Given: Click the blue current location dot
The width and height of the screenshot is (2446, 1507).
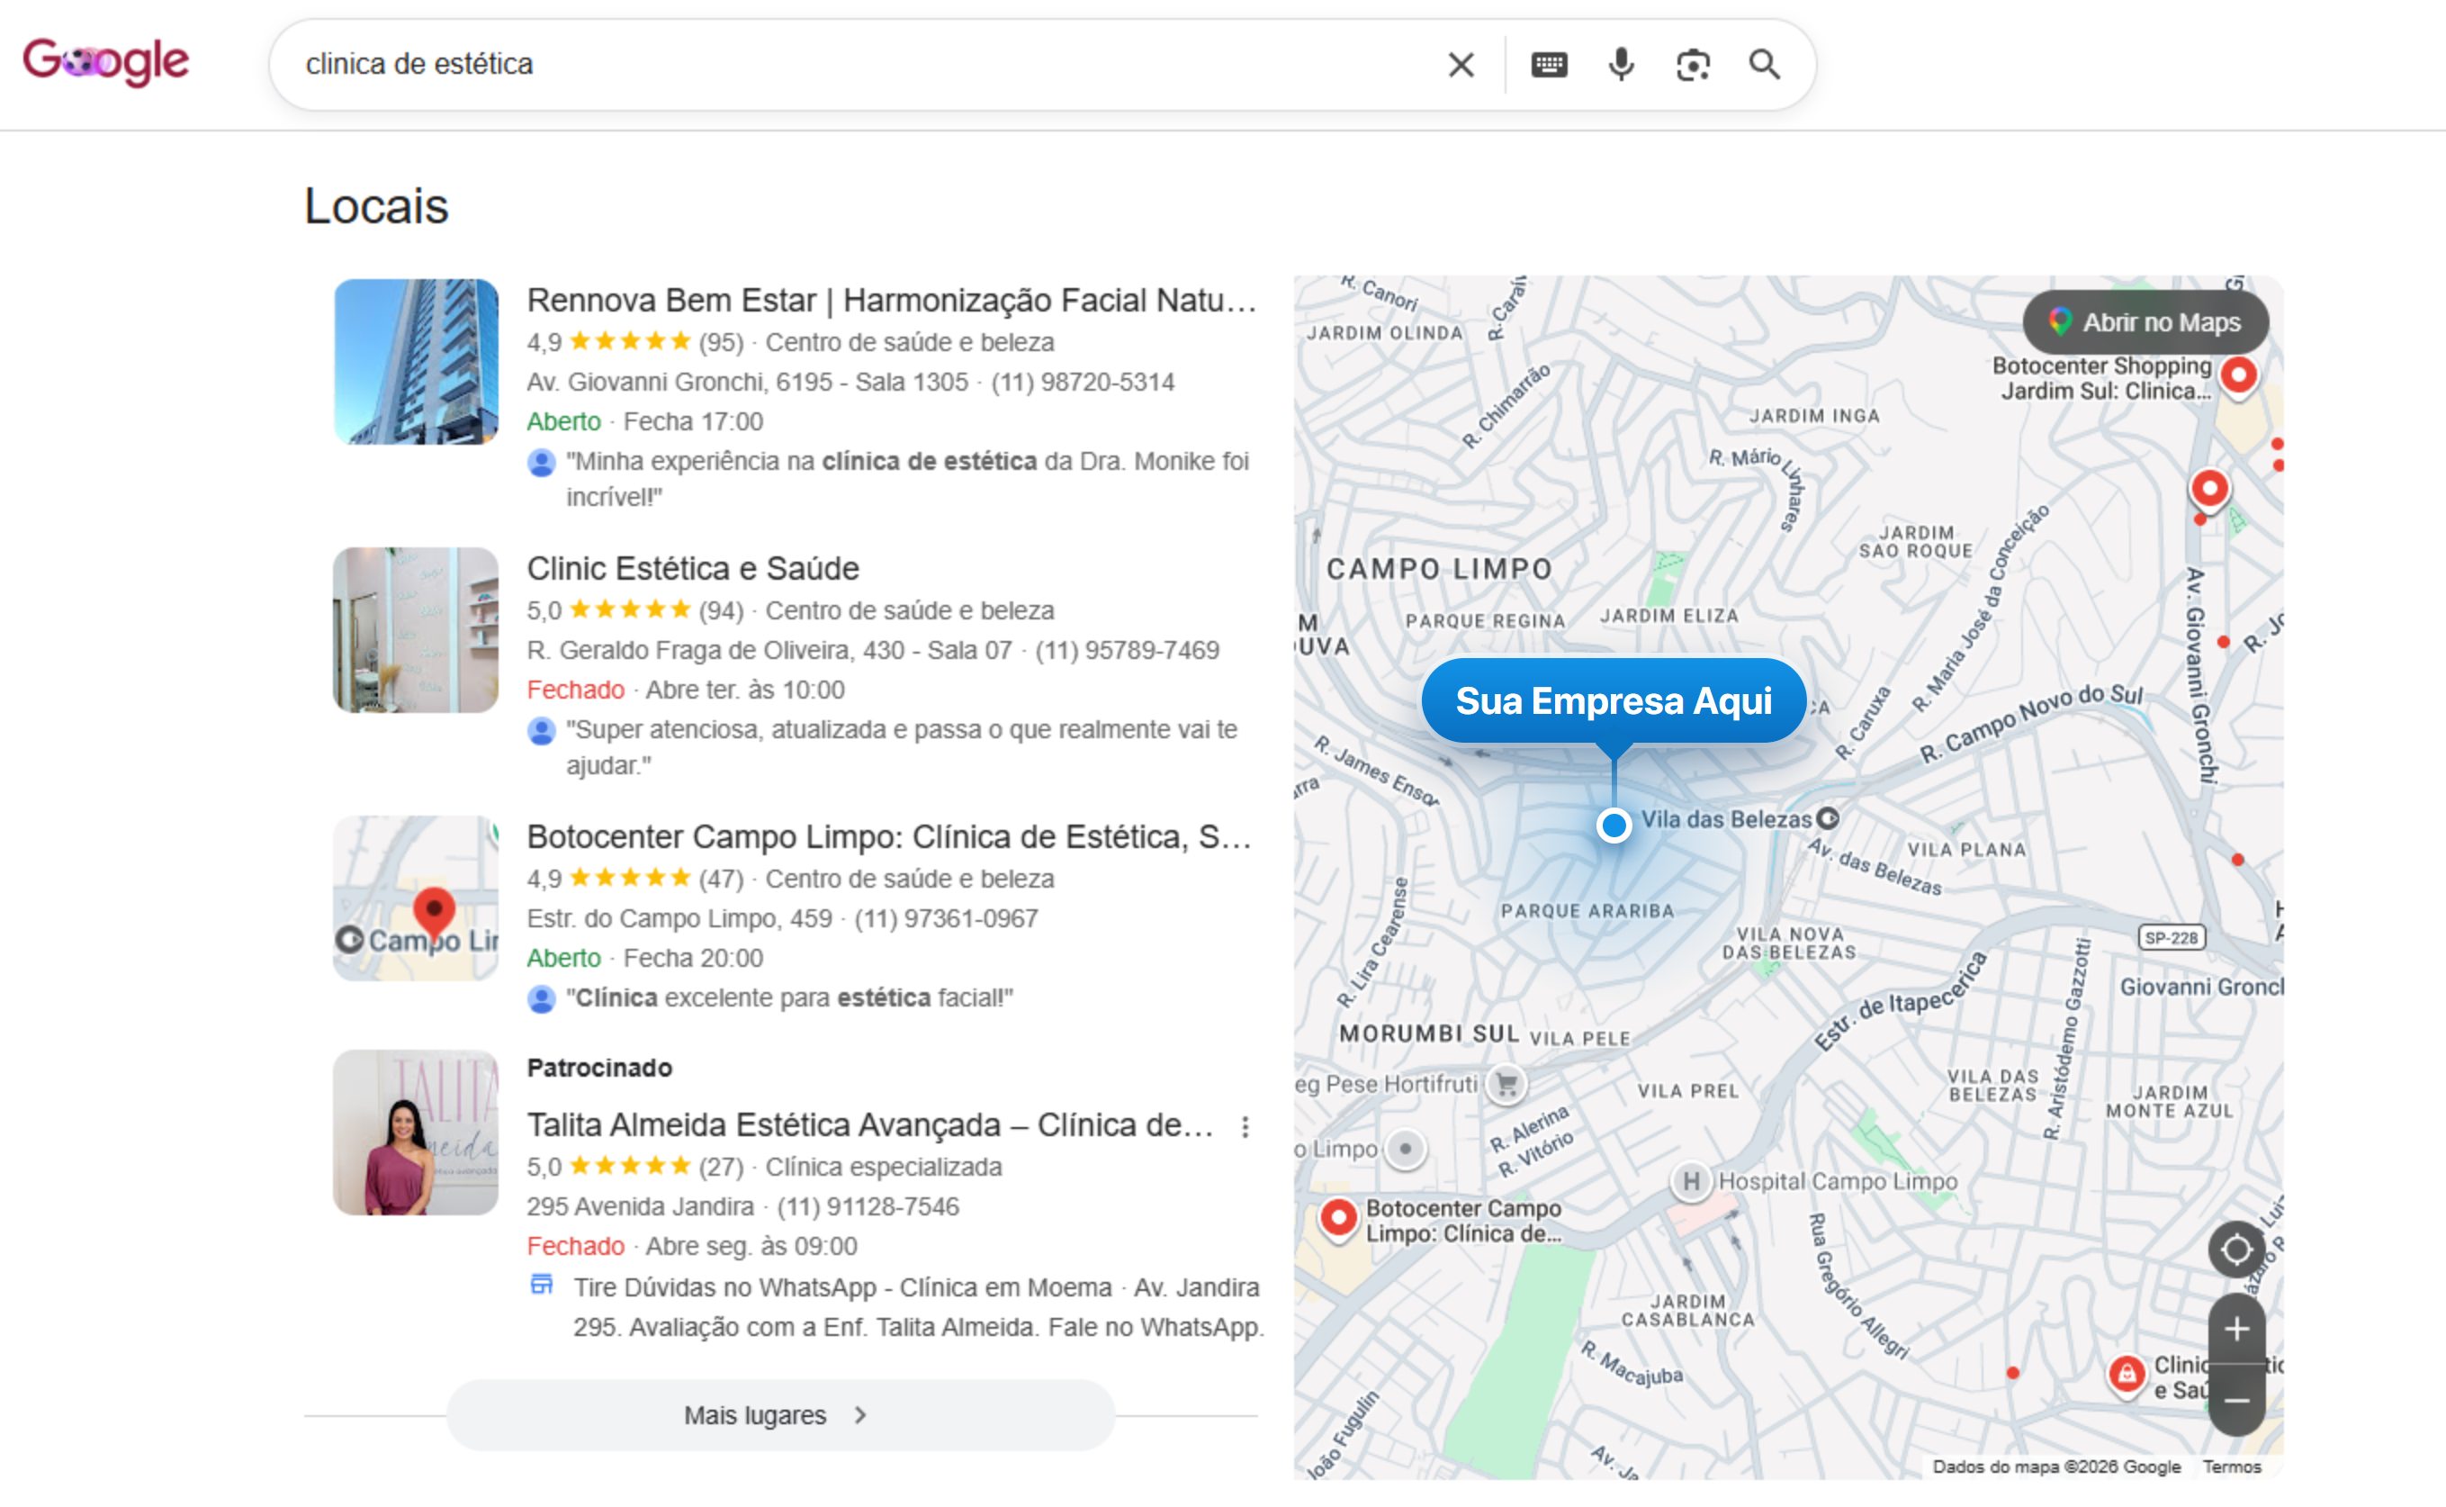Looking at the screenshot, I should pyautogui.click(x=1613, y=826).
